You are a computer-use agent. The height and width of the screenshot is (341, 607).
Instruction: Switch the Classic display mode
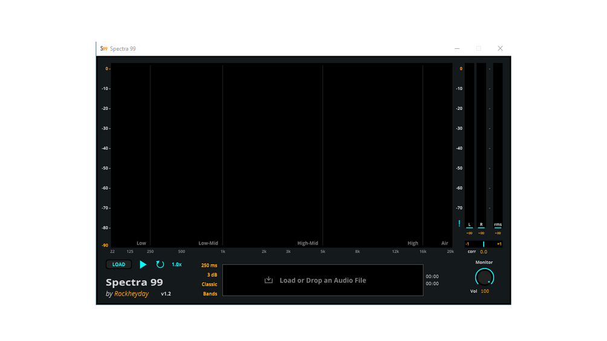209,284
